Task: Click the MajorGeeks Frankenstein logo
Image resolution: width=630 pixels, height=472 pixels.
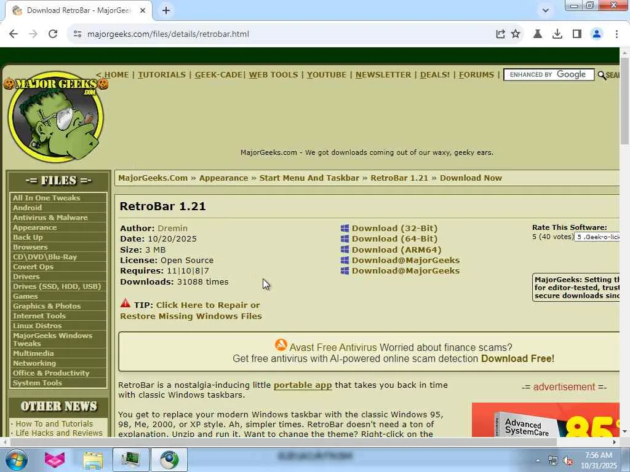Action: (x=56, y=117)
